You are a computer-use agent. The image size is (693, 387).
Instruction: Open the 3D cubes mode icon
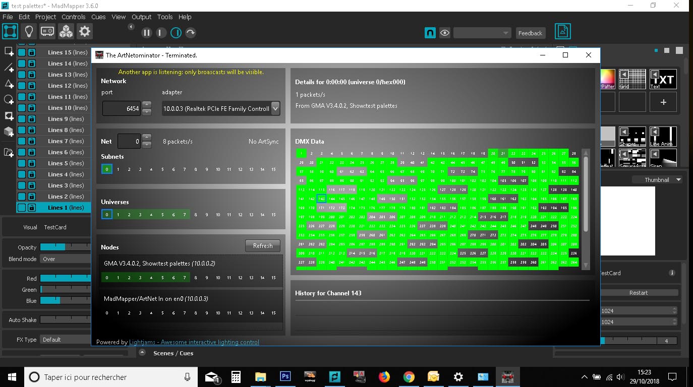pos(66,32)
